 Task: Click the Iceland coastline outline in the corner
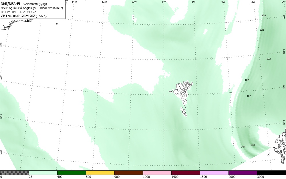click(x=17, y=24)
